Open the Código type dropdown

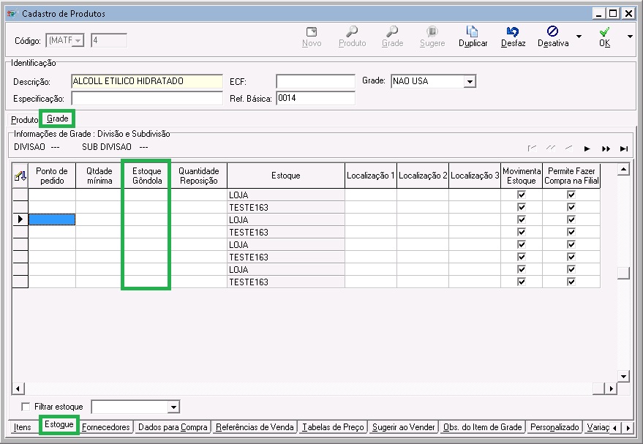coord(78,40)
